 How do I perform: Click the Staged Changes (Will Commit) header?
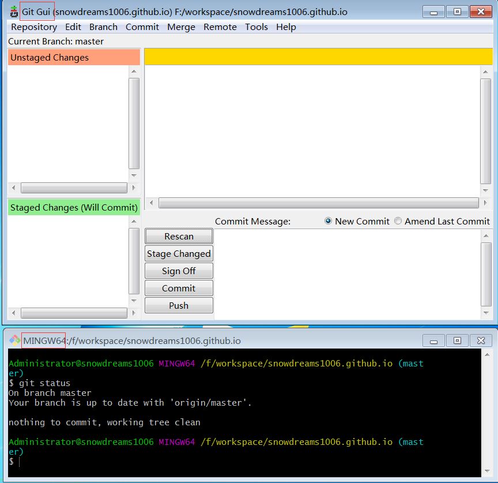click(x=74, y=207)
